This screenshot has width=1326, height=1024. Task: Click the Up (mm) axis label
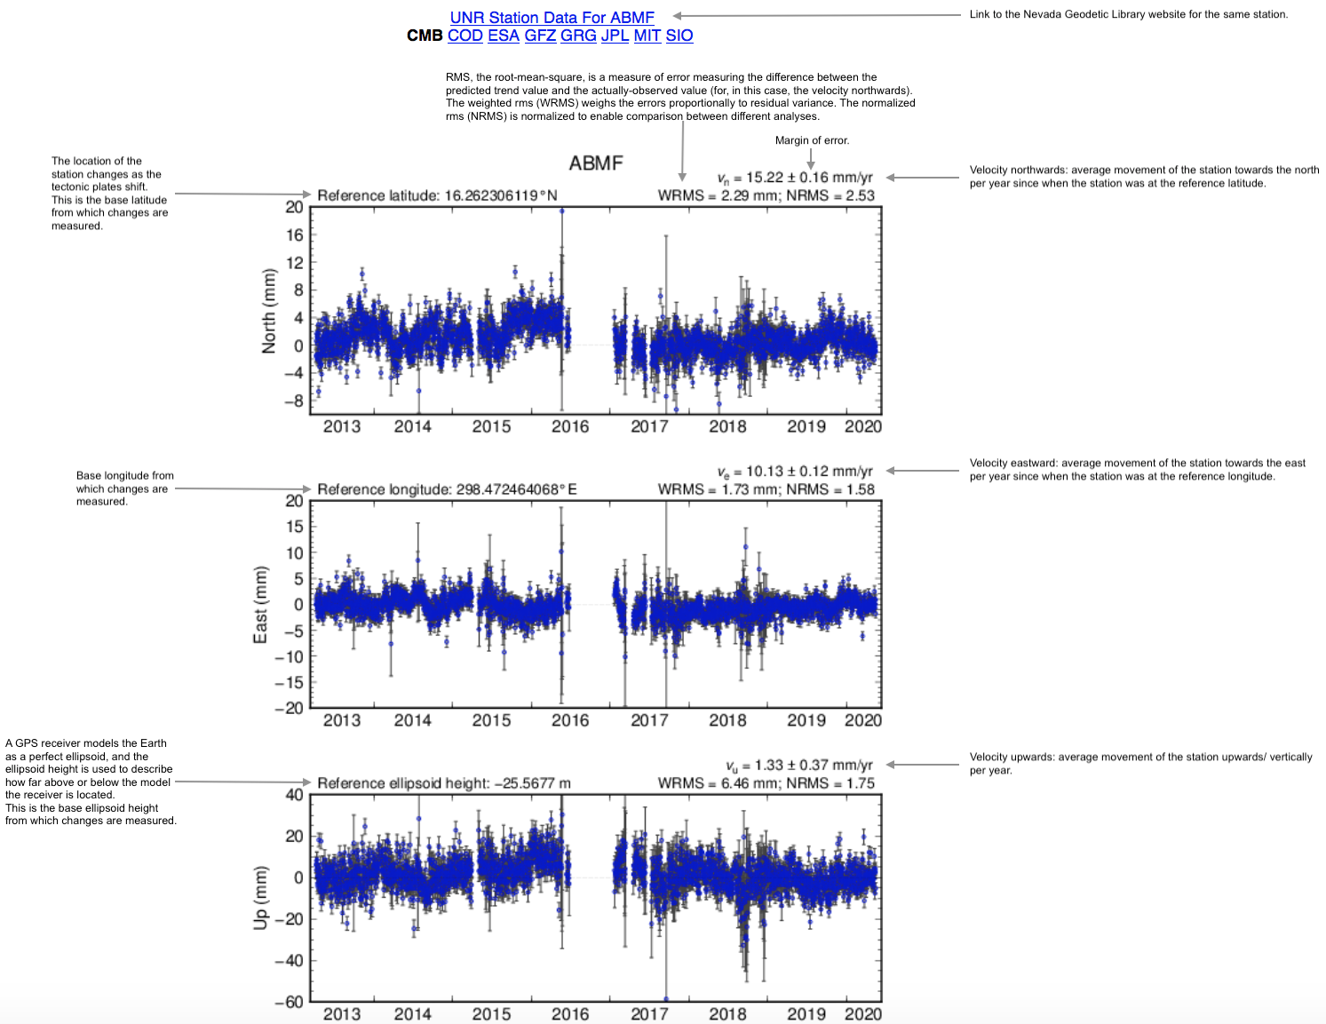click(x=260, y=898)
